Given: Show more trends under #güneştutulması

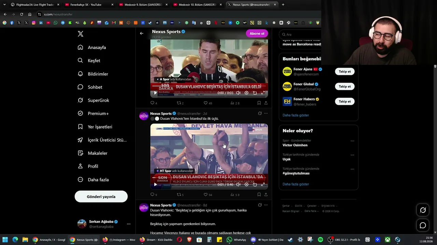Looking at the screenshot, I should pos(296,184).
